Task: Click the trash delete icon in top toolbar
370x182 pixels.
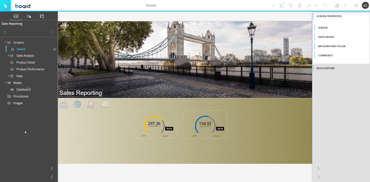Action: (299, 6)
